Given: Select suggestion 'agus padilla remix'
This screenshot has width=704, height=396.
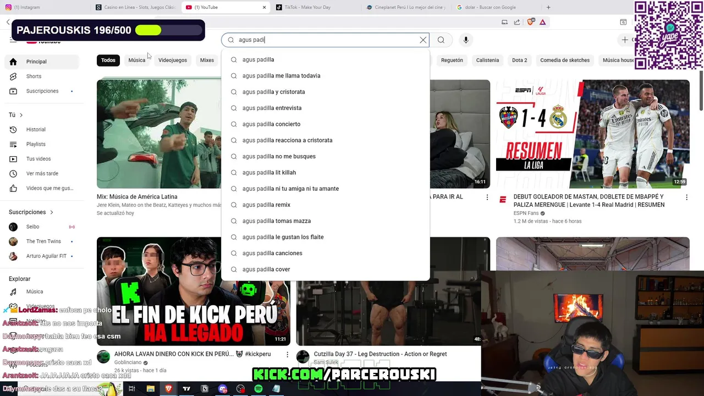Looking at the screenshot, I should click(326, 205).
